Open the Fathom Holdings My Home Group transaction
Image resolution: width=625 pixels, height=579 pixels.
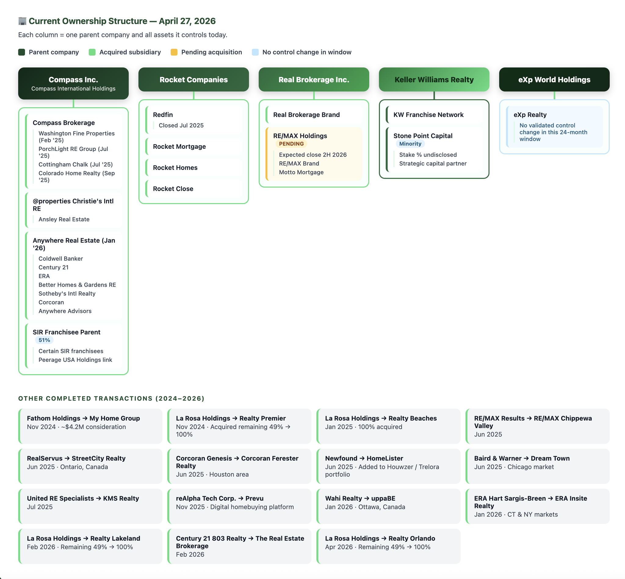(90, 426)
